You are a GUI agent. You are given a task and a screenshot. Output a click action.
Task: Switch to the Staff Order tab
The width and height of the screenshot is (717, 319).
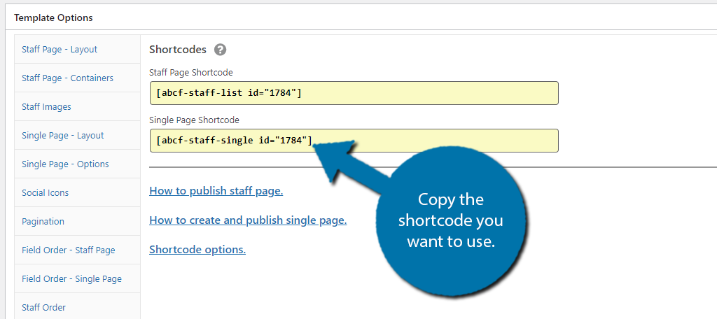click(77, 308)
